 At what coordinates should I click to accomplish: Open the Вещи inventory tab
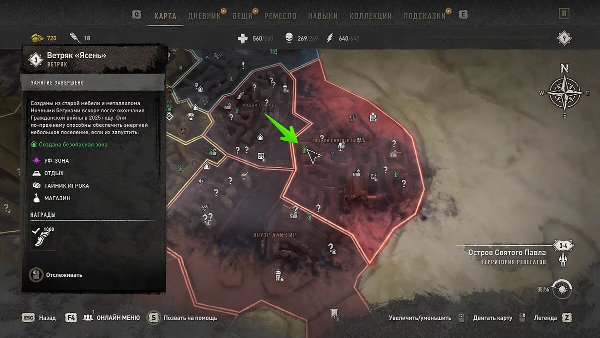click(x=242, y=16)
